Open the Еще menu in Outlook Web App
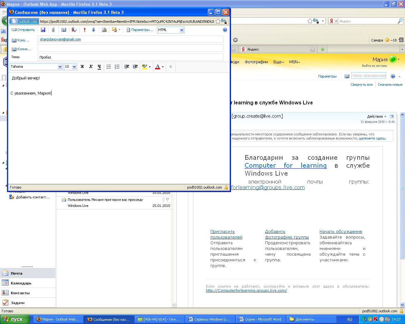Screen dimensions: 405x324 (x=278, y=62)
